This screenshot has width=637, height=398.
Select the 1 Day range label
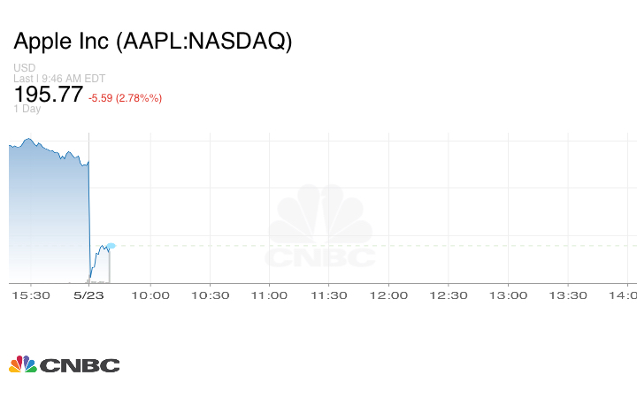(27, 109)
